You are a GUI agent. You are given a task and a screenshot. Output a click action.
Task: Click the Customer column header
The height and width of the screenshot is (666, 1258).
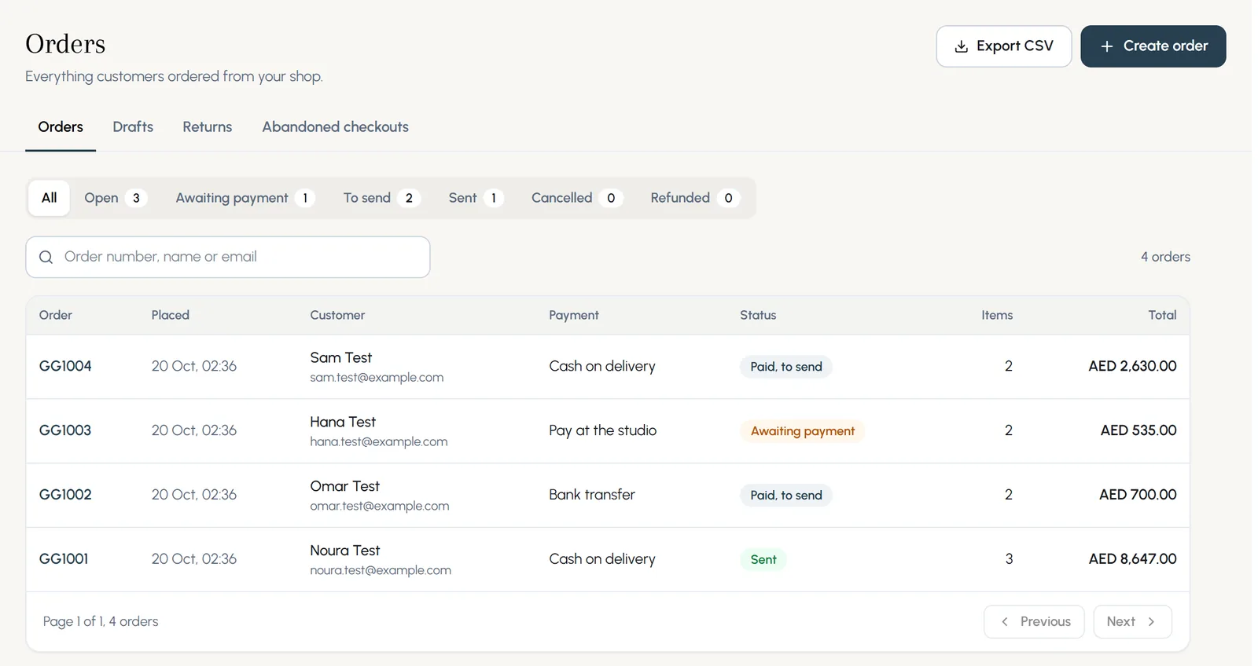click(337, 315)
